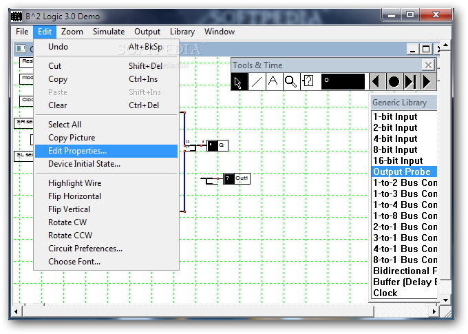Open Device Initial State dialog
Viewport: 468px width, 334px height.
(106, 164)
